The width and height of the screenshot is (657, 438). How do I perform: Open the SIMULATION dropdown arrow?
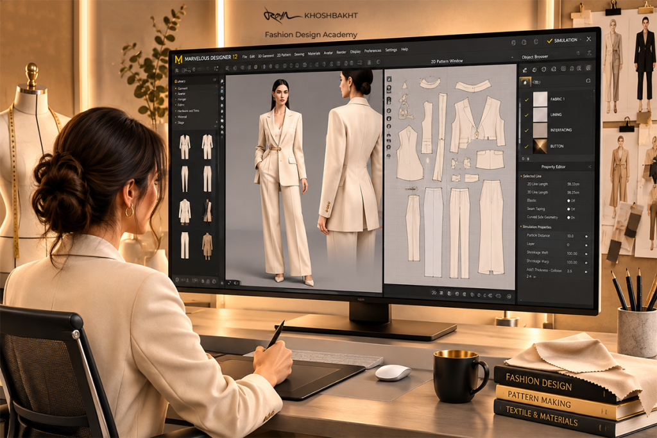(580, 40)
